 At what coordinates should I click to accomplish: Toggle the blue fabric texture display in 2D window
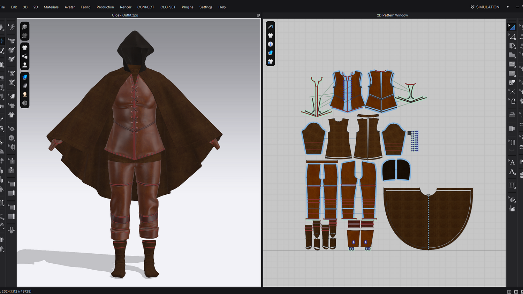(270, 53)
